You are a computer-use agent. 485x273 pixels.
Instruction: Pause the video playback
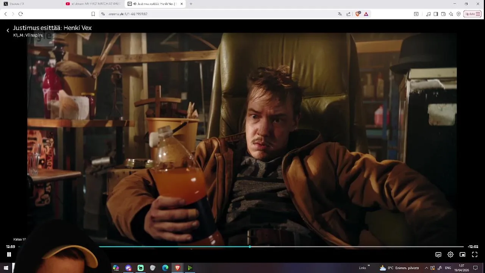pos(9,254)
